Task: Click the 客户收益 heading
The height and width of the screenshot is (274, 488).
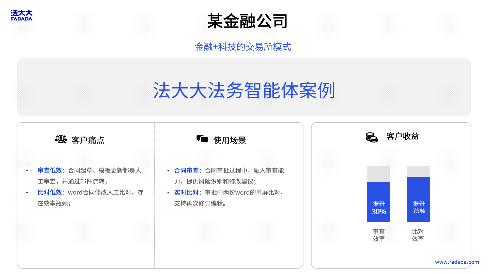Action: (x=403, y=136)
